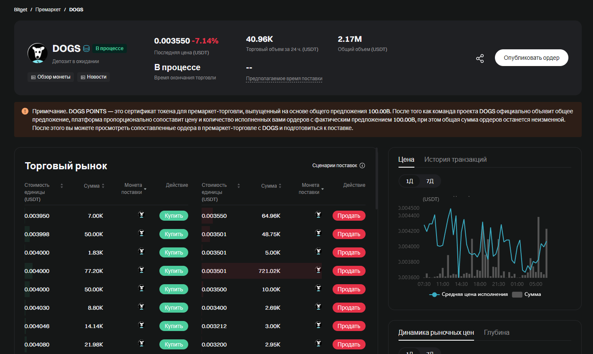This screenshot has height=354, width=593.
Task: Toggle Сумма legend series
Action: click(x=527, y=294)
